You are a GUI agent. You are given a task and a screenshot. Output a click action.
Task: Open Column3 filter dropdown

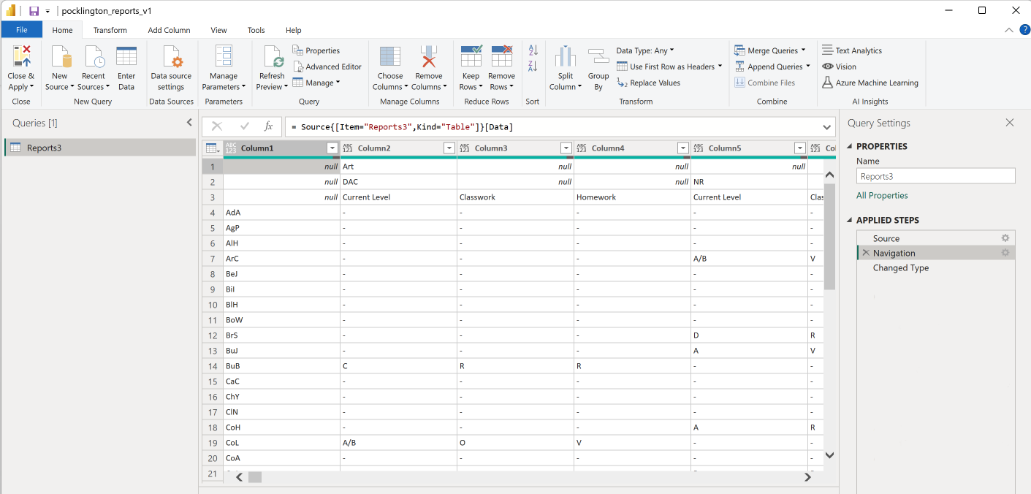click(x=566, y=148)
